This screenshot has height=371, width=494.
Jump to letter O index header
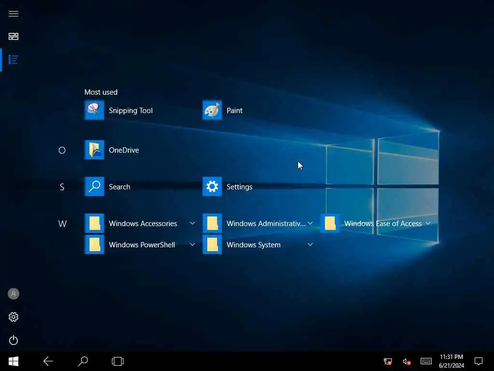pos(62,150)
